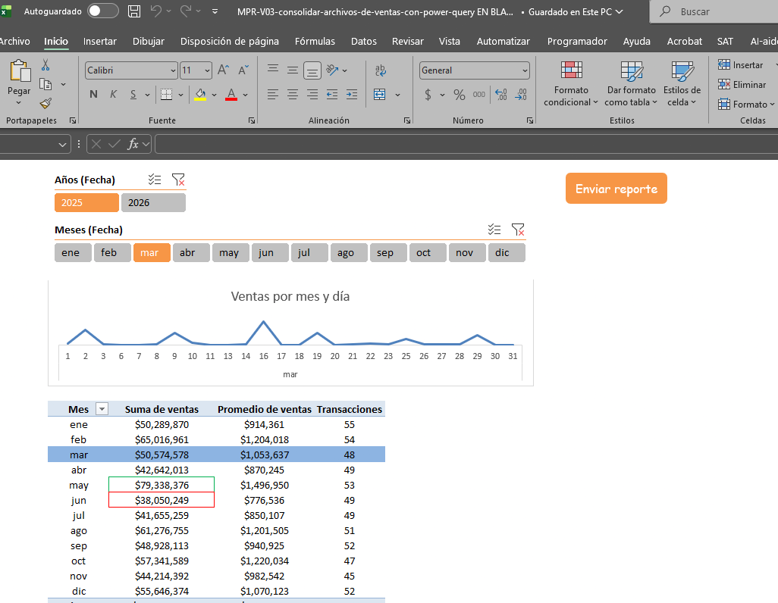Increase decimal places
Image resolution: width=778 pixels, height=603 pixels.
point(501,94)
